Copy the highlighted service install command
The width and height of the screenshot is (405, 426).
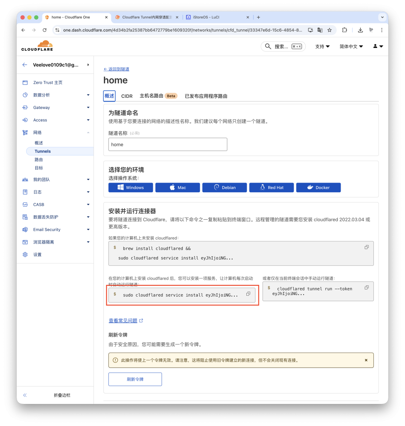pyautogui.click(x=248, y=294)
